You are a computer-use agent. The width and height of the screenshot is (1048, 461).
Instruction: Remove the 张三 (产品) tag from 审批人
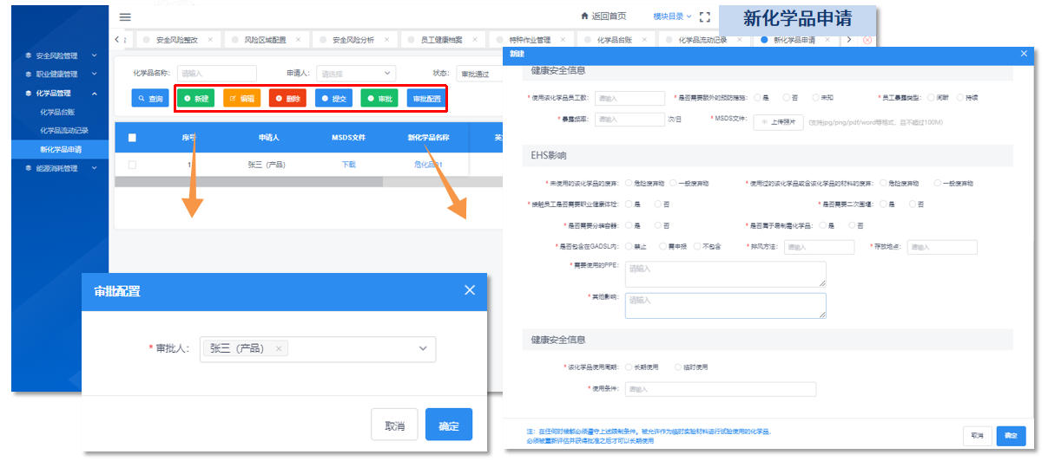[278, 348]
